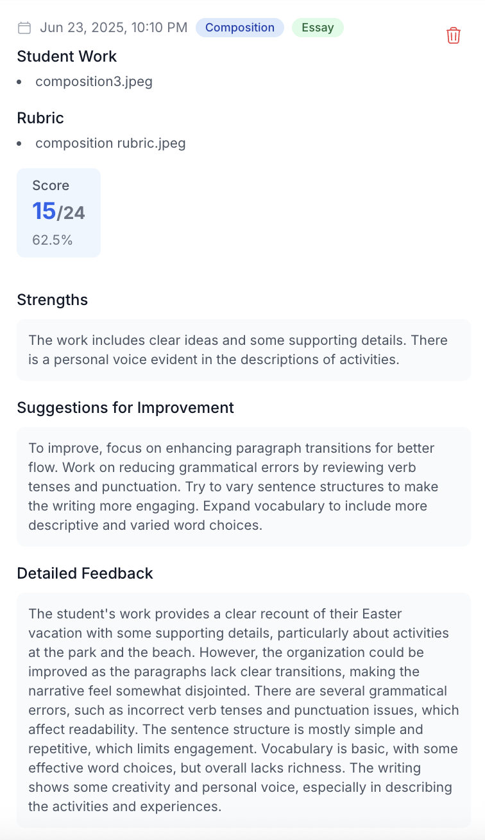Collapse the Detailed Feedback section
The height and width of the screenshot is (840, 485).
85,573
